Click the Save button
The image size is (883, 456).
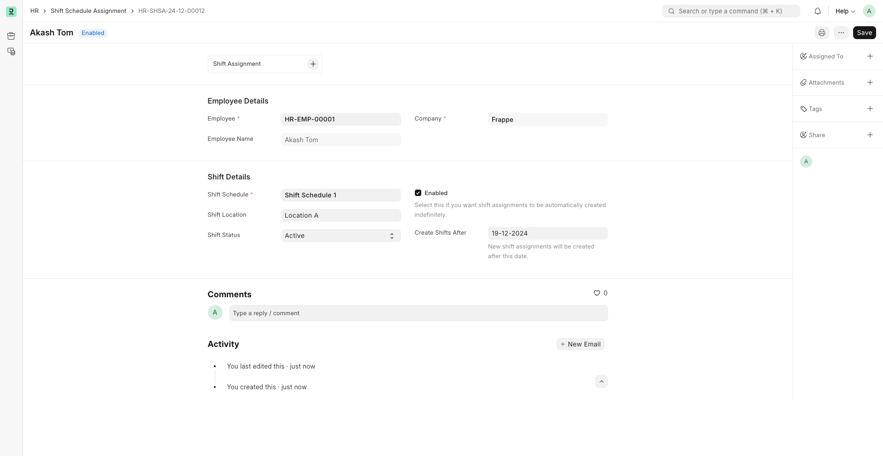864,33
